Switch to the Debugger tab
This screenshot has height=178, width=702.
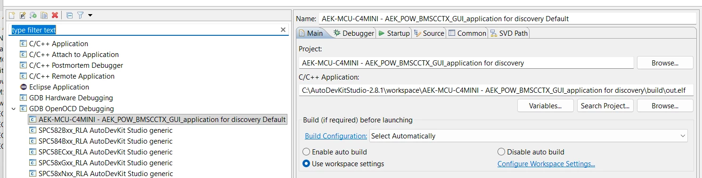point(354,33)
